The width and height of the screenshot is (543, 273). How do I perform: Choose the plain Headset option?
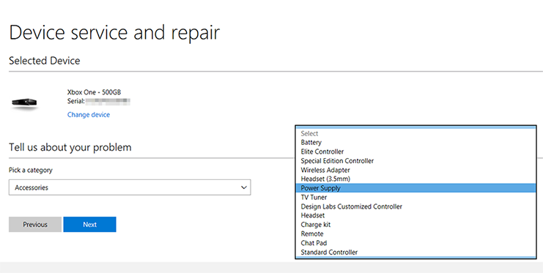pos(415,215)
